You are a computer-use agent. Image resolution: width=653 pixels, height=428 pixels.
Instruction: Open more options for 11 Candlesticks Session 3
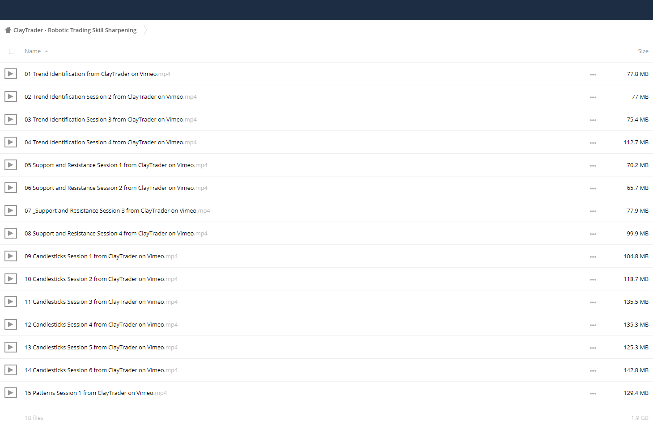593,302
